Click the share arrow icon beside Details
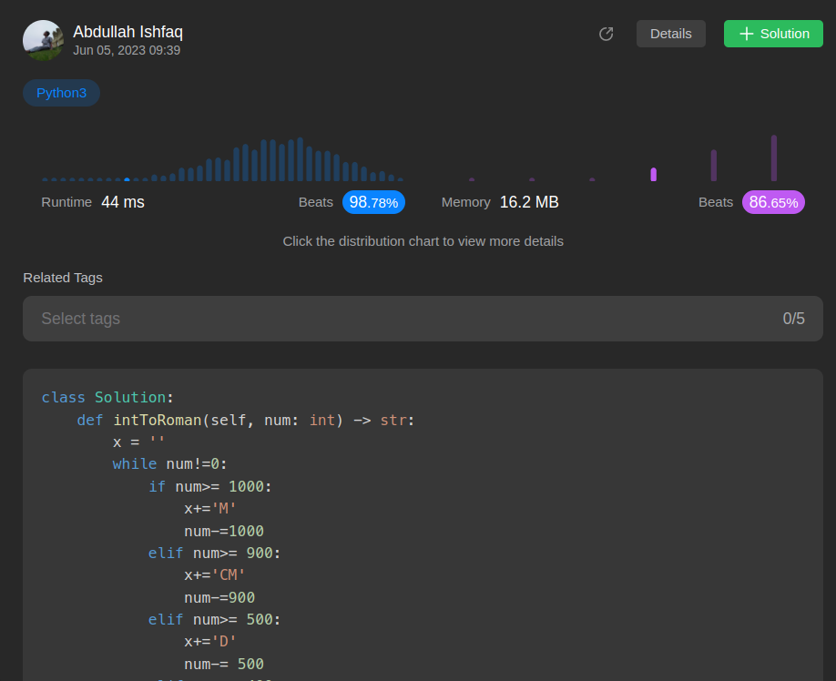Image resolution: width=836 pixels, height=681 pixels. (606, 34)
